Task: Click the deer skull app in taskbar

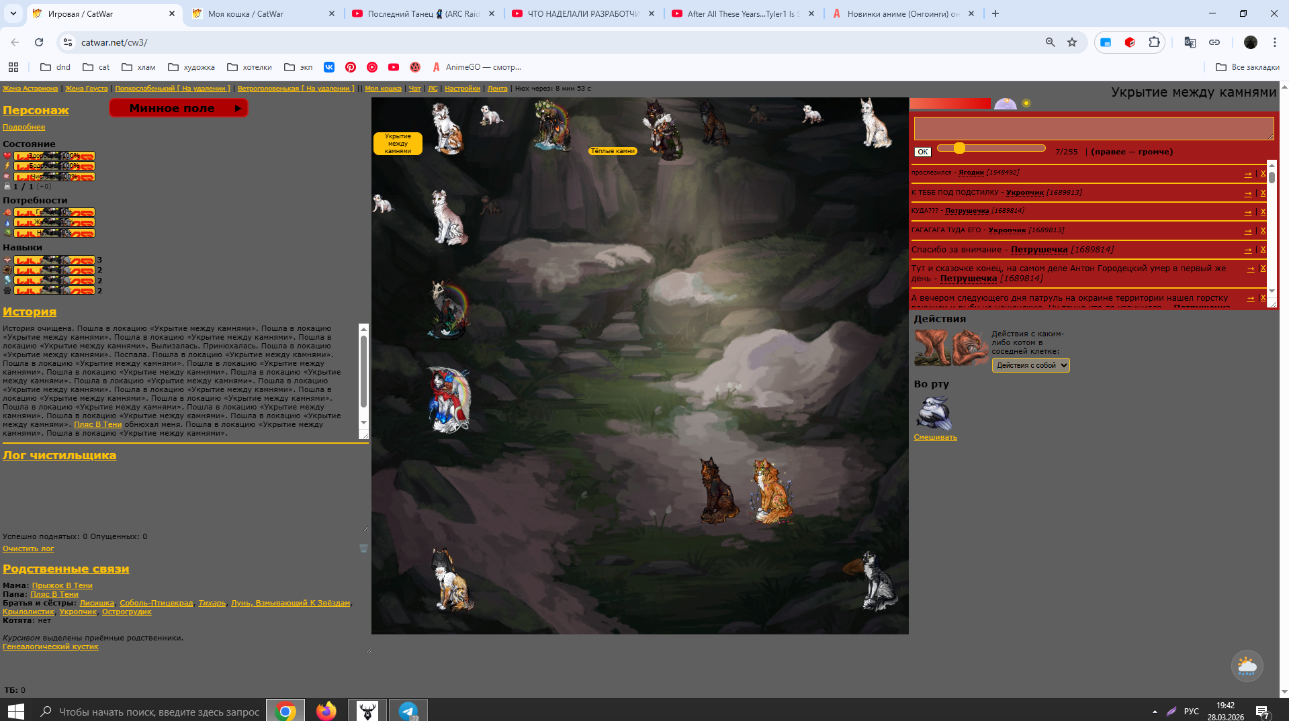Action: coord(367,710)
